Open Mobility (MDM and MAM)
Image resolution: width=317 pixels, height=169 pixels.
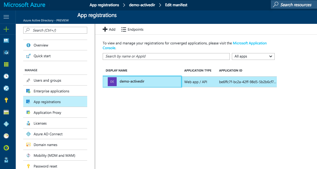tap(55, 156)
